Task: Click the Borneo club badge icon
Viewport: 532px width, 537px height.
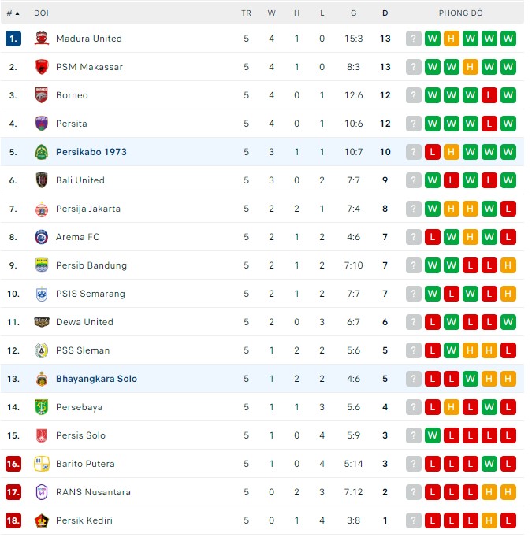Action: (x=42, y=95)
